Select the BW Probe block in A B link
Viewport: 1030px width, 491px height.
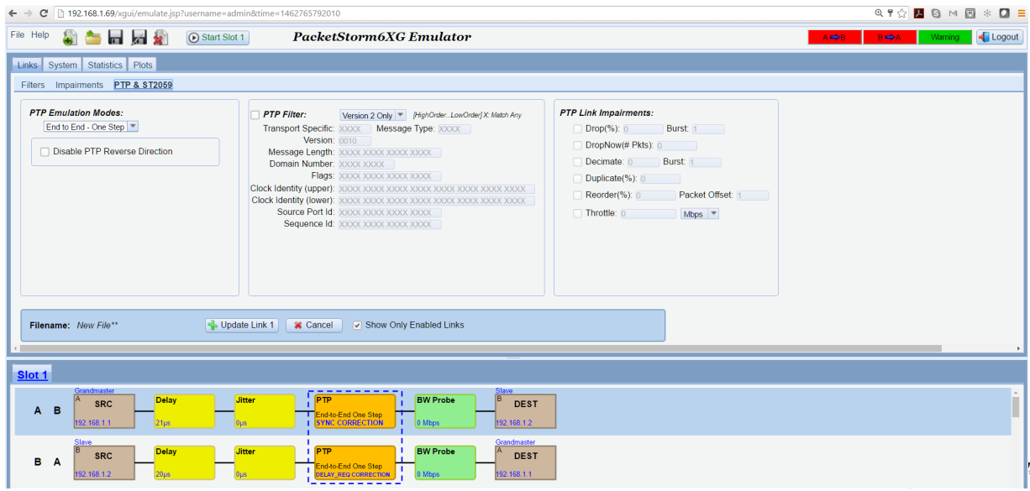(x=445, y=411)
